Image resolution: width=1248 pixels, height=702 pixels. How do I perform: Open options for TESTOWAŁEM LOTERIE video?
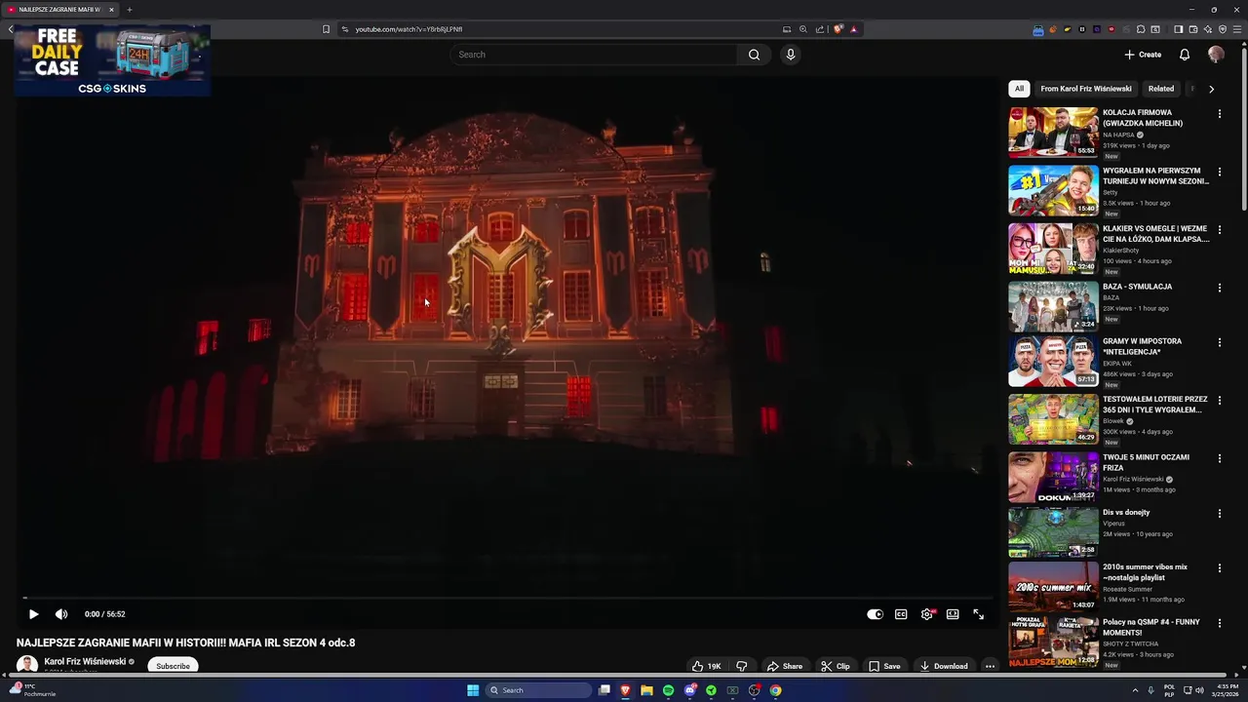(1219, 401)
